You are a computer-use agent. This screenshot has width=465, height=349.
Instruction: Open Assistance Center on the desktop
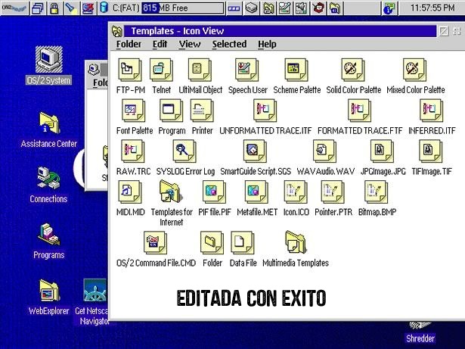50,123
